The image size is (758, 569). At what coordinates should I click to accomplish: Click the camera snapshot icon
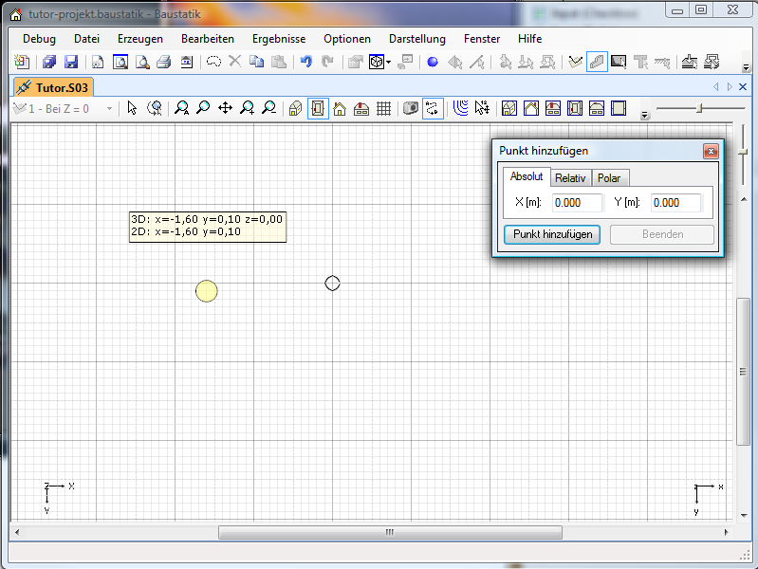pos(411,108)
